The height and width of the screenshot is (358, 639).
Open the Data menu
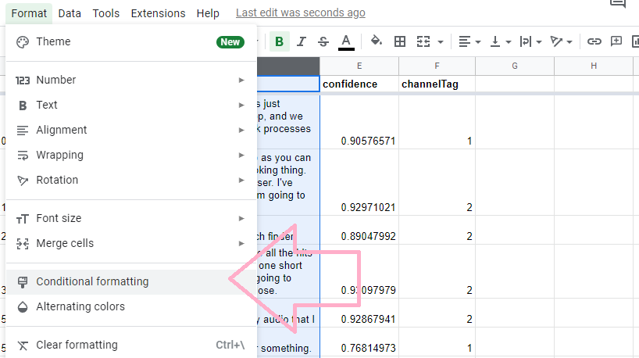tap(70, 13)
